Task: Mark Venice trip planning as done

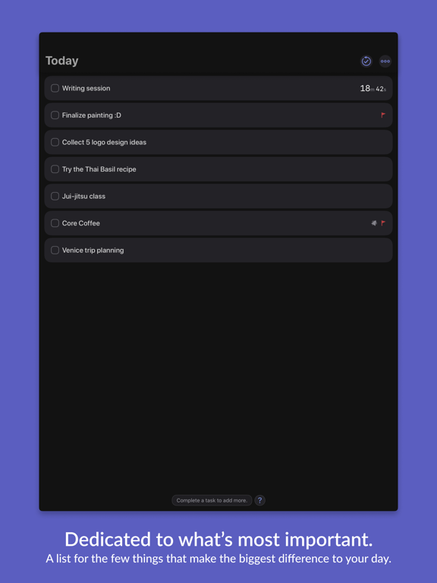Action: pyautogui.click(x=55, y=251)
